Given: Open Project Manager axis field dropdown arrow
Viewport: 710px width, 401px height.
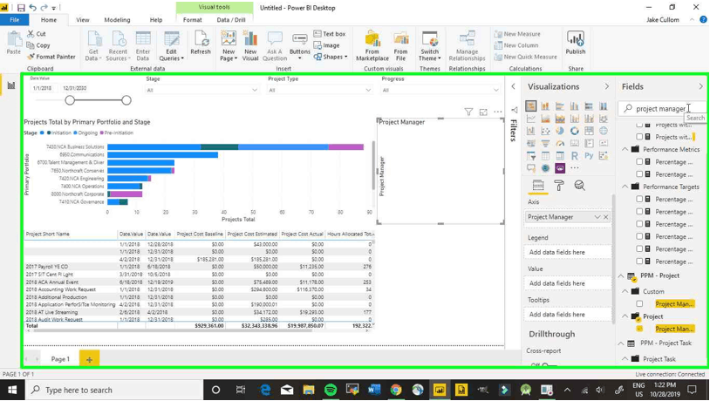Looking at the screenshot, I should click(597, 217).
